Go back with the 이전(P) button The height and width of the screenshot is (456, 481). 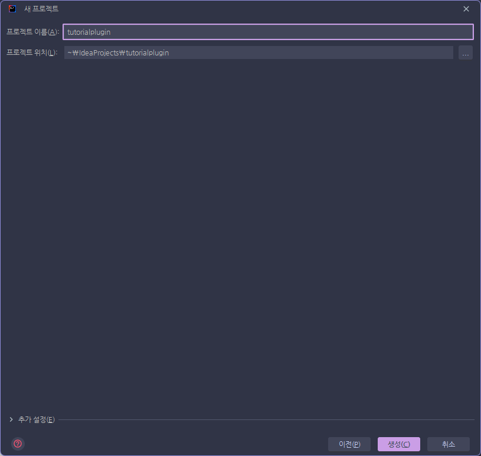(349, 444)
